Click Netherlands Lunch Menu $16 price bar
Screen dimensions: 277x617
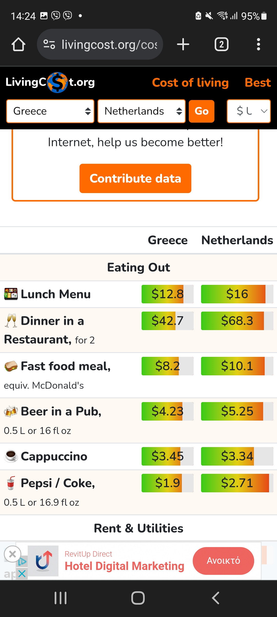tap(237, 294)
